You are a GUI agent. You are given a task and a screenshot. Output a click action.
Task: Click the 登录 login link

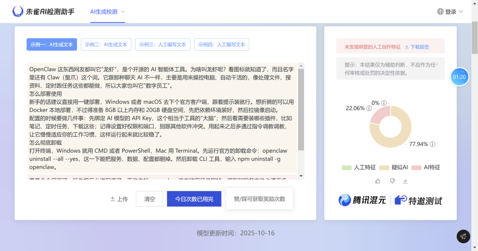point(451,12)
